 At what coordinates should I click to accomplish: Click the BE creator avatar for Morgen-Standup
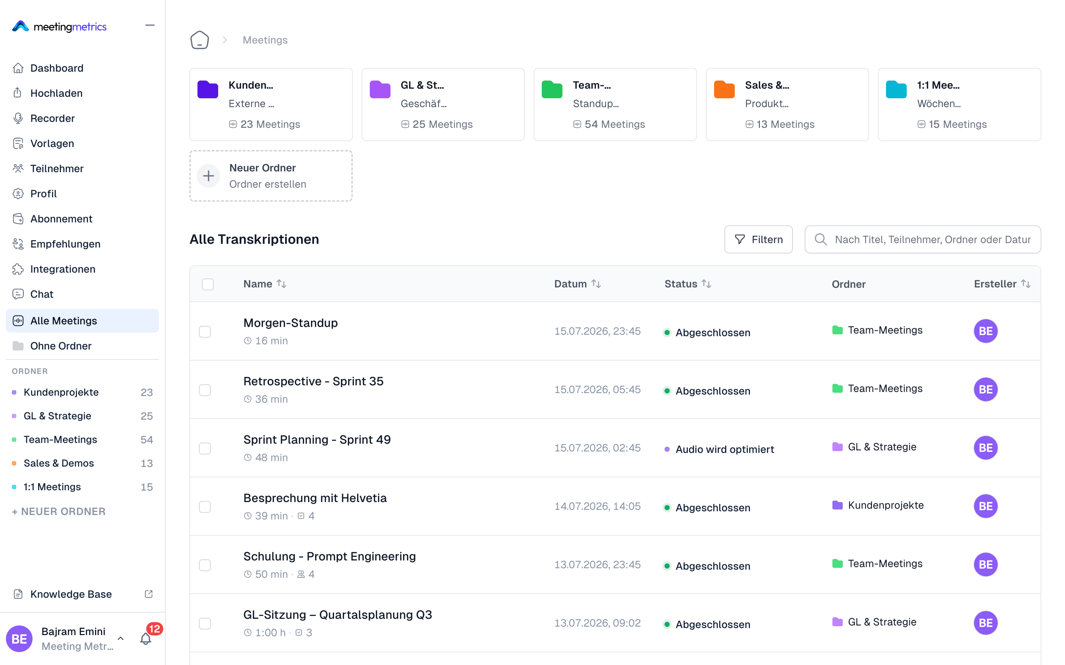pyautogui.click(x=985, y=331)
